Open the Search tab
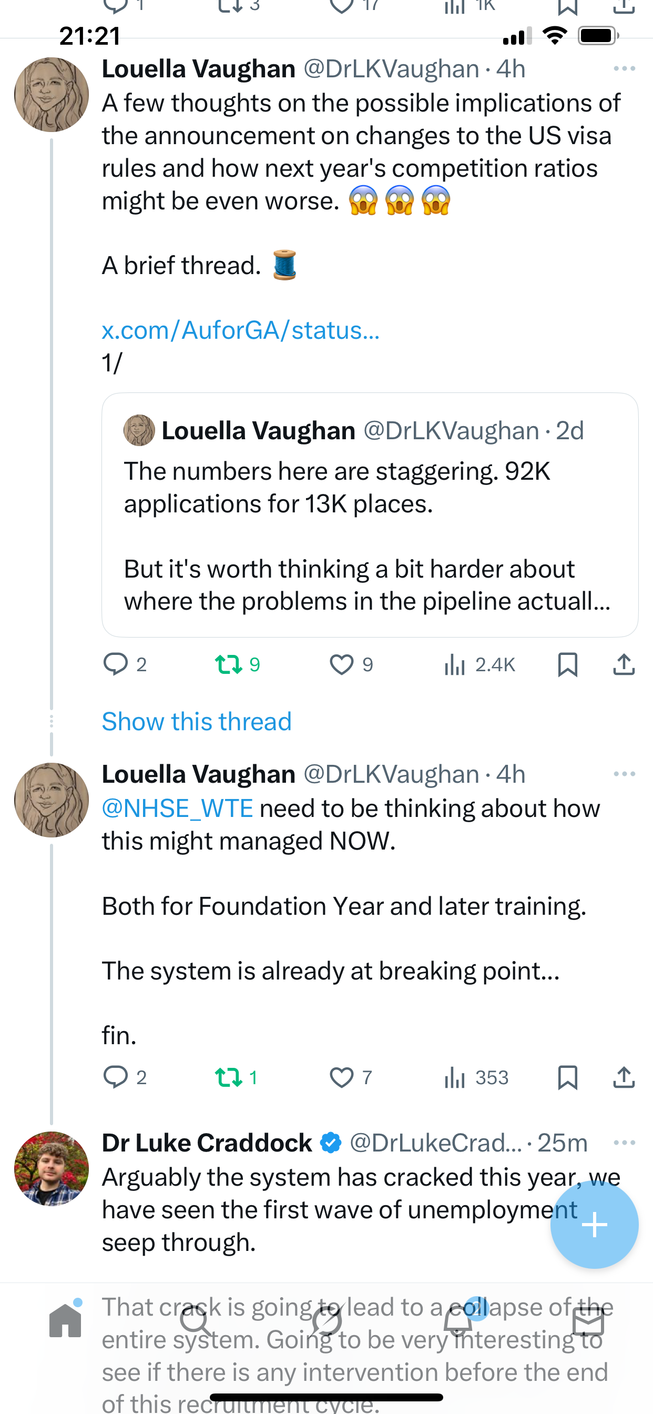Image resolution: width=653 pixels, height=1414 pixels. click(196, 1322)
